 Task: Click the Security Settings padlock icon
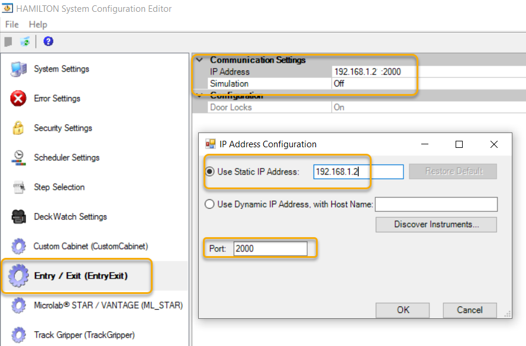(x=18, y=128)
